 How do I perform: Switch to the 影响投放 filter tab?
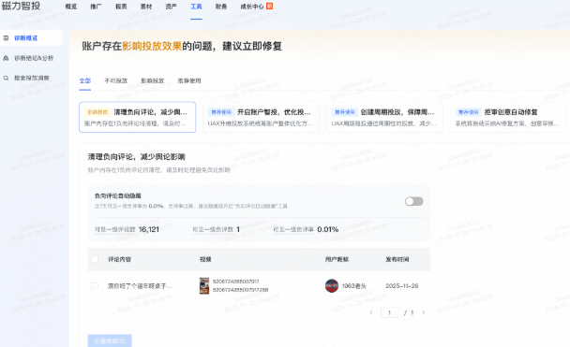[x=153, y=80]
